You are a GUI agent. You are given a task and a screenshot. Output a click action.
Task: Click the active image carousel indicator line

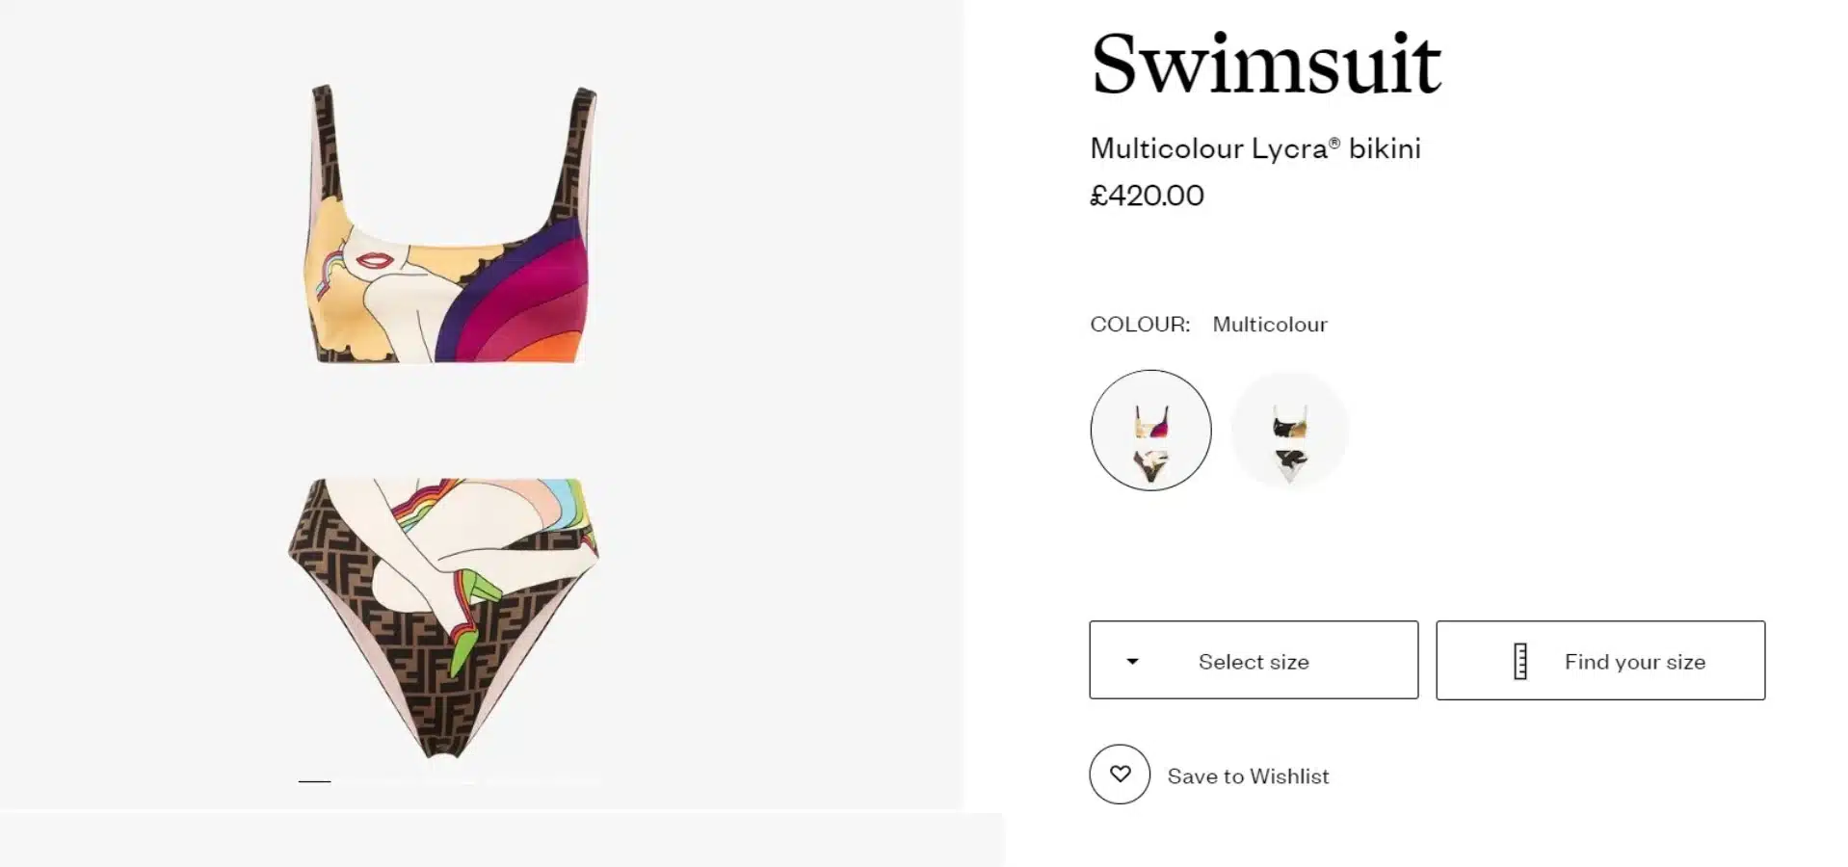click(315, 781)
